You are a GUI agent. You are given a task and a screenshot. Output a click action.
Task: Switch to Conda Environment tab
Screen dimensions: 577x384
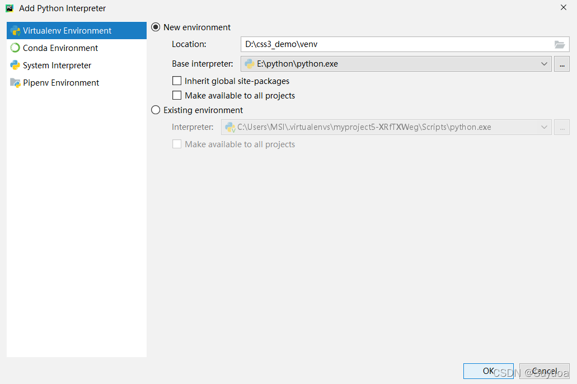(x=60, y=48)
